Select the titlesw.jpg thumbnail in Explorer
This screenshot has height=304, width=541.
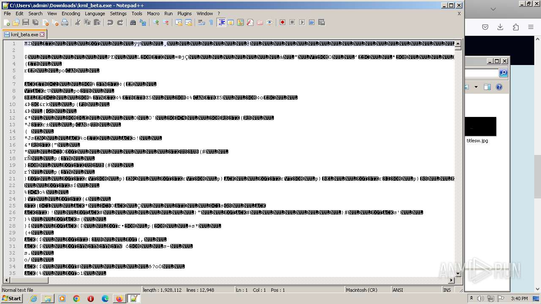481,127
